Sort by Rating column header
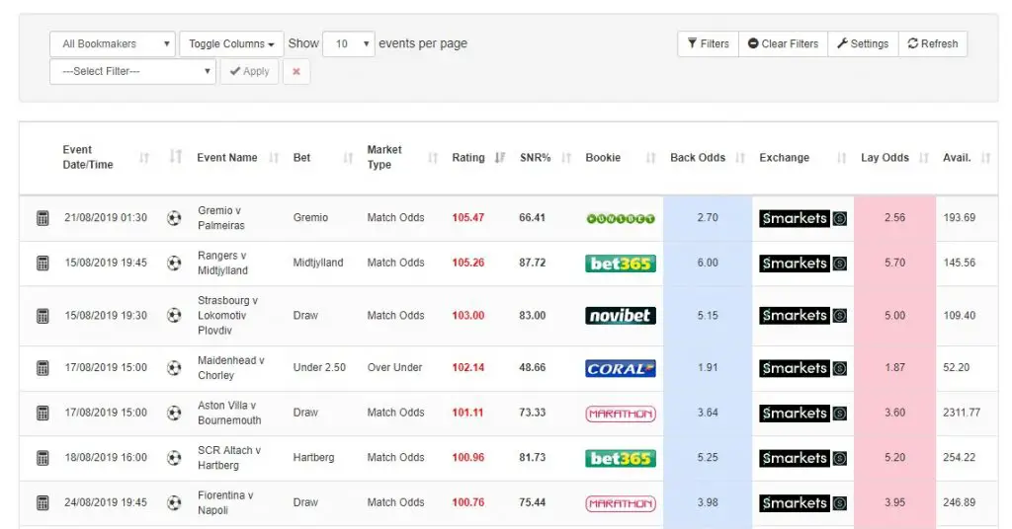 point(477,157)
